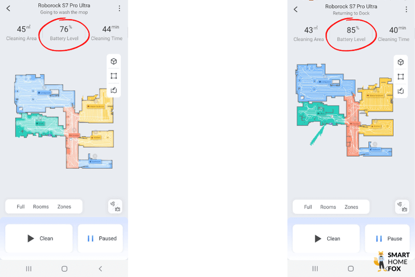Switch to Zones tab in right screenshot
The height and width of the screenshot is (277, 415).
(x=351, y=207)
